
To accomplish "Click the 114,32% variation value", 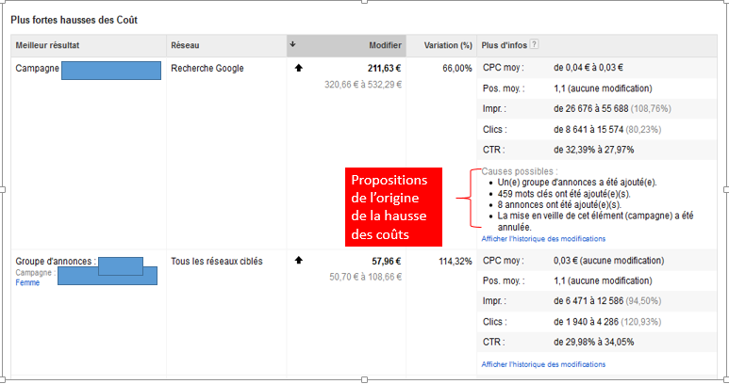I will click(x=456, y=261).
